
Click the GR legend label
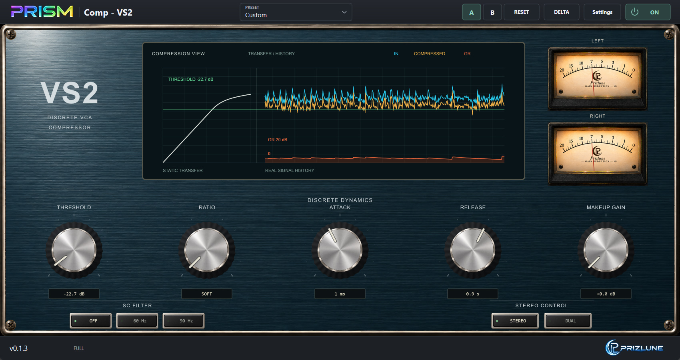(467, 54)
